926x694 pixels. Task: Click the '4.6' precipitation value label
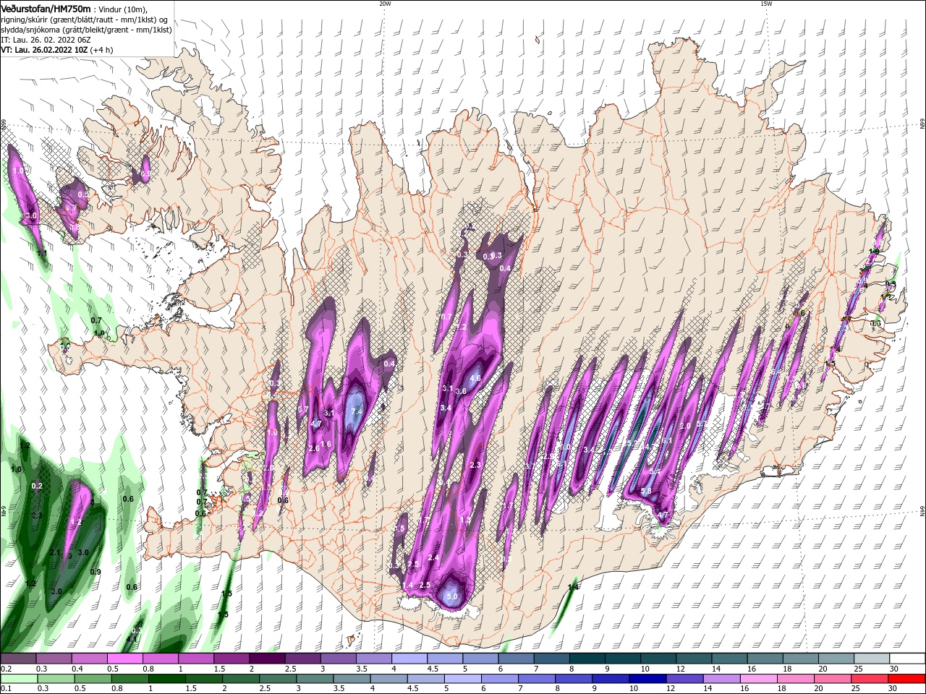tap(475, 378)
